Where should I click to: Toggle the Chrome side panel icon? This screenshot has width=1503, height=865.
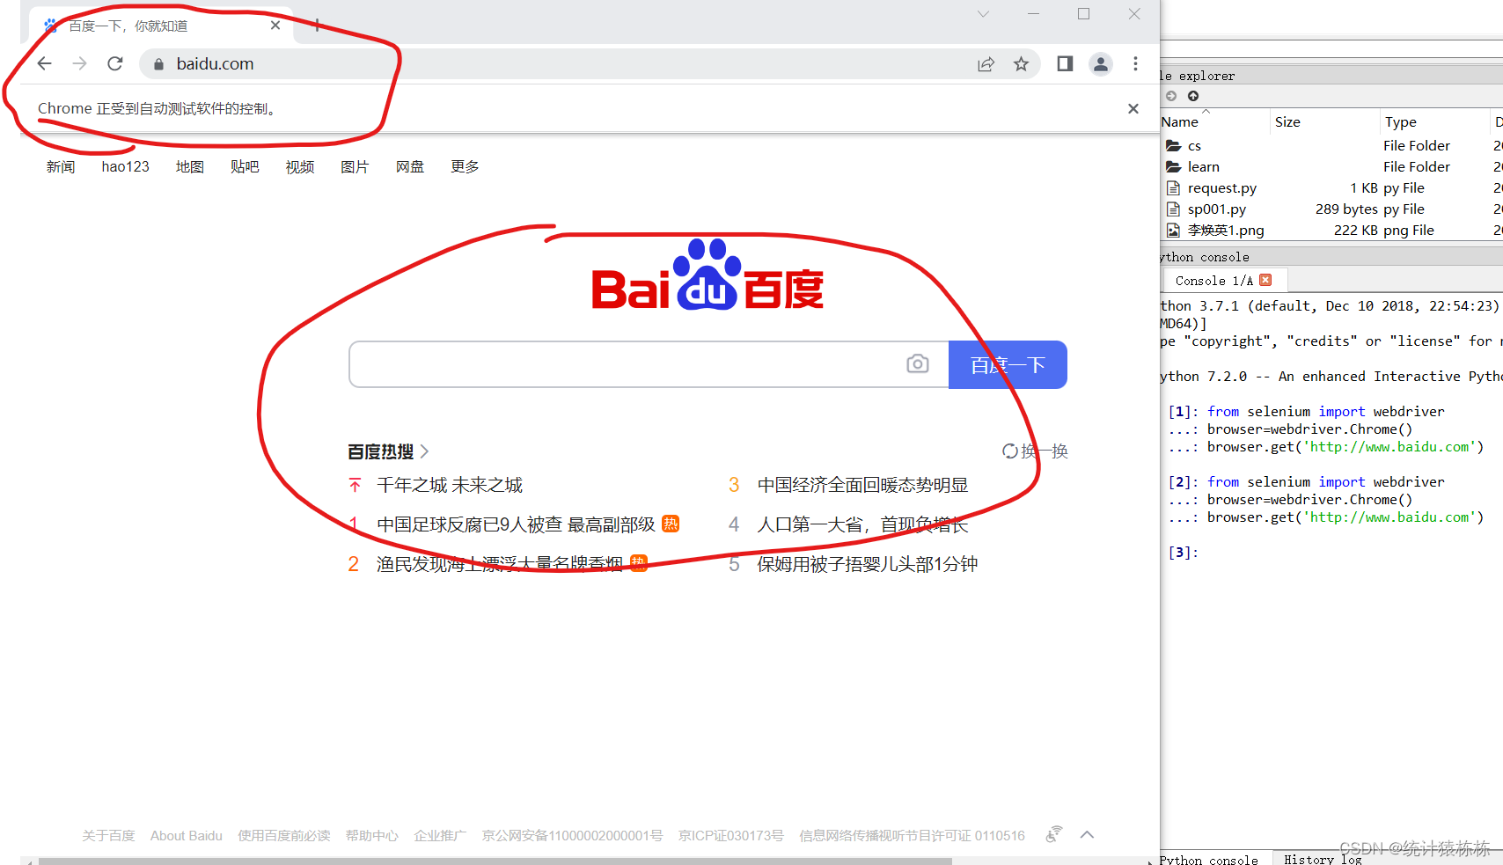pos(1065,63)
